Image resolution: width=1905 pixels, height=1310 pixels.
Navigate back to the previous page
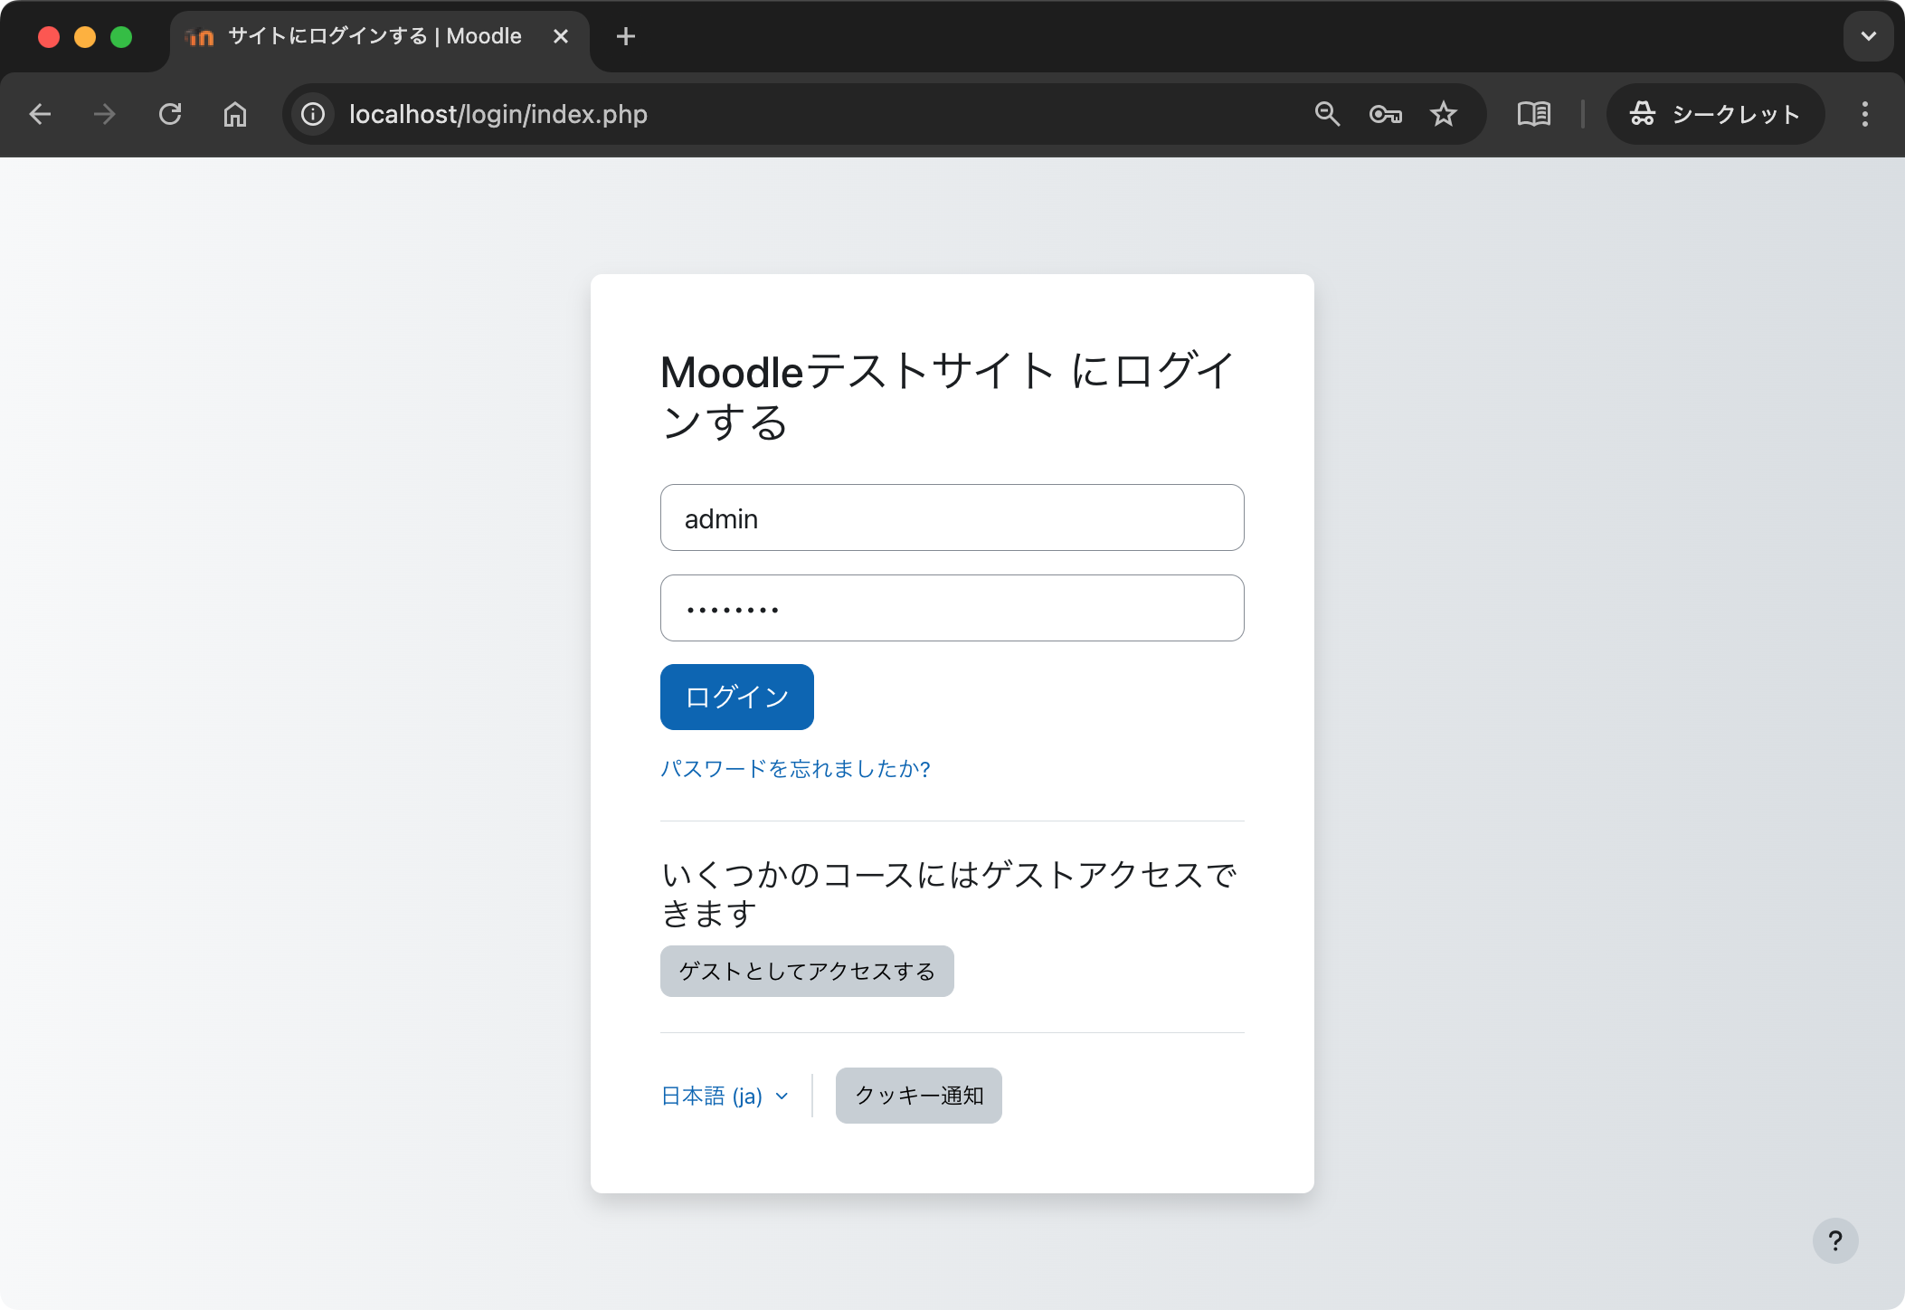pos(41,114)
